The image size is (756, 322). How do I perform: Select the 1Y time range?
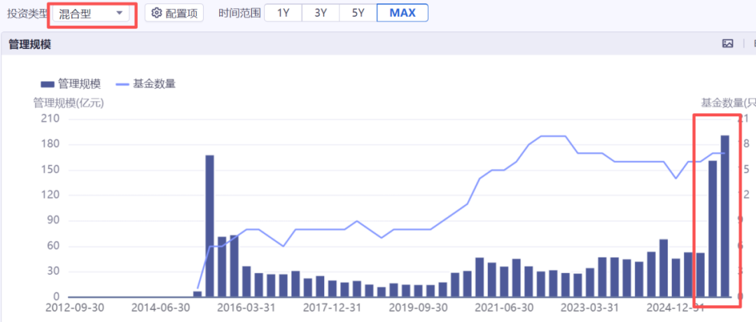pyautogui.click(x=283, y=13)
